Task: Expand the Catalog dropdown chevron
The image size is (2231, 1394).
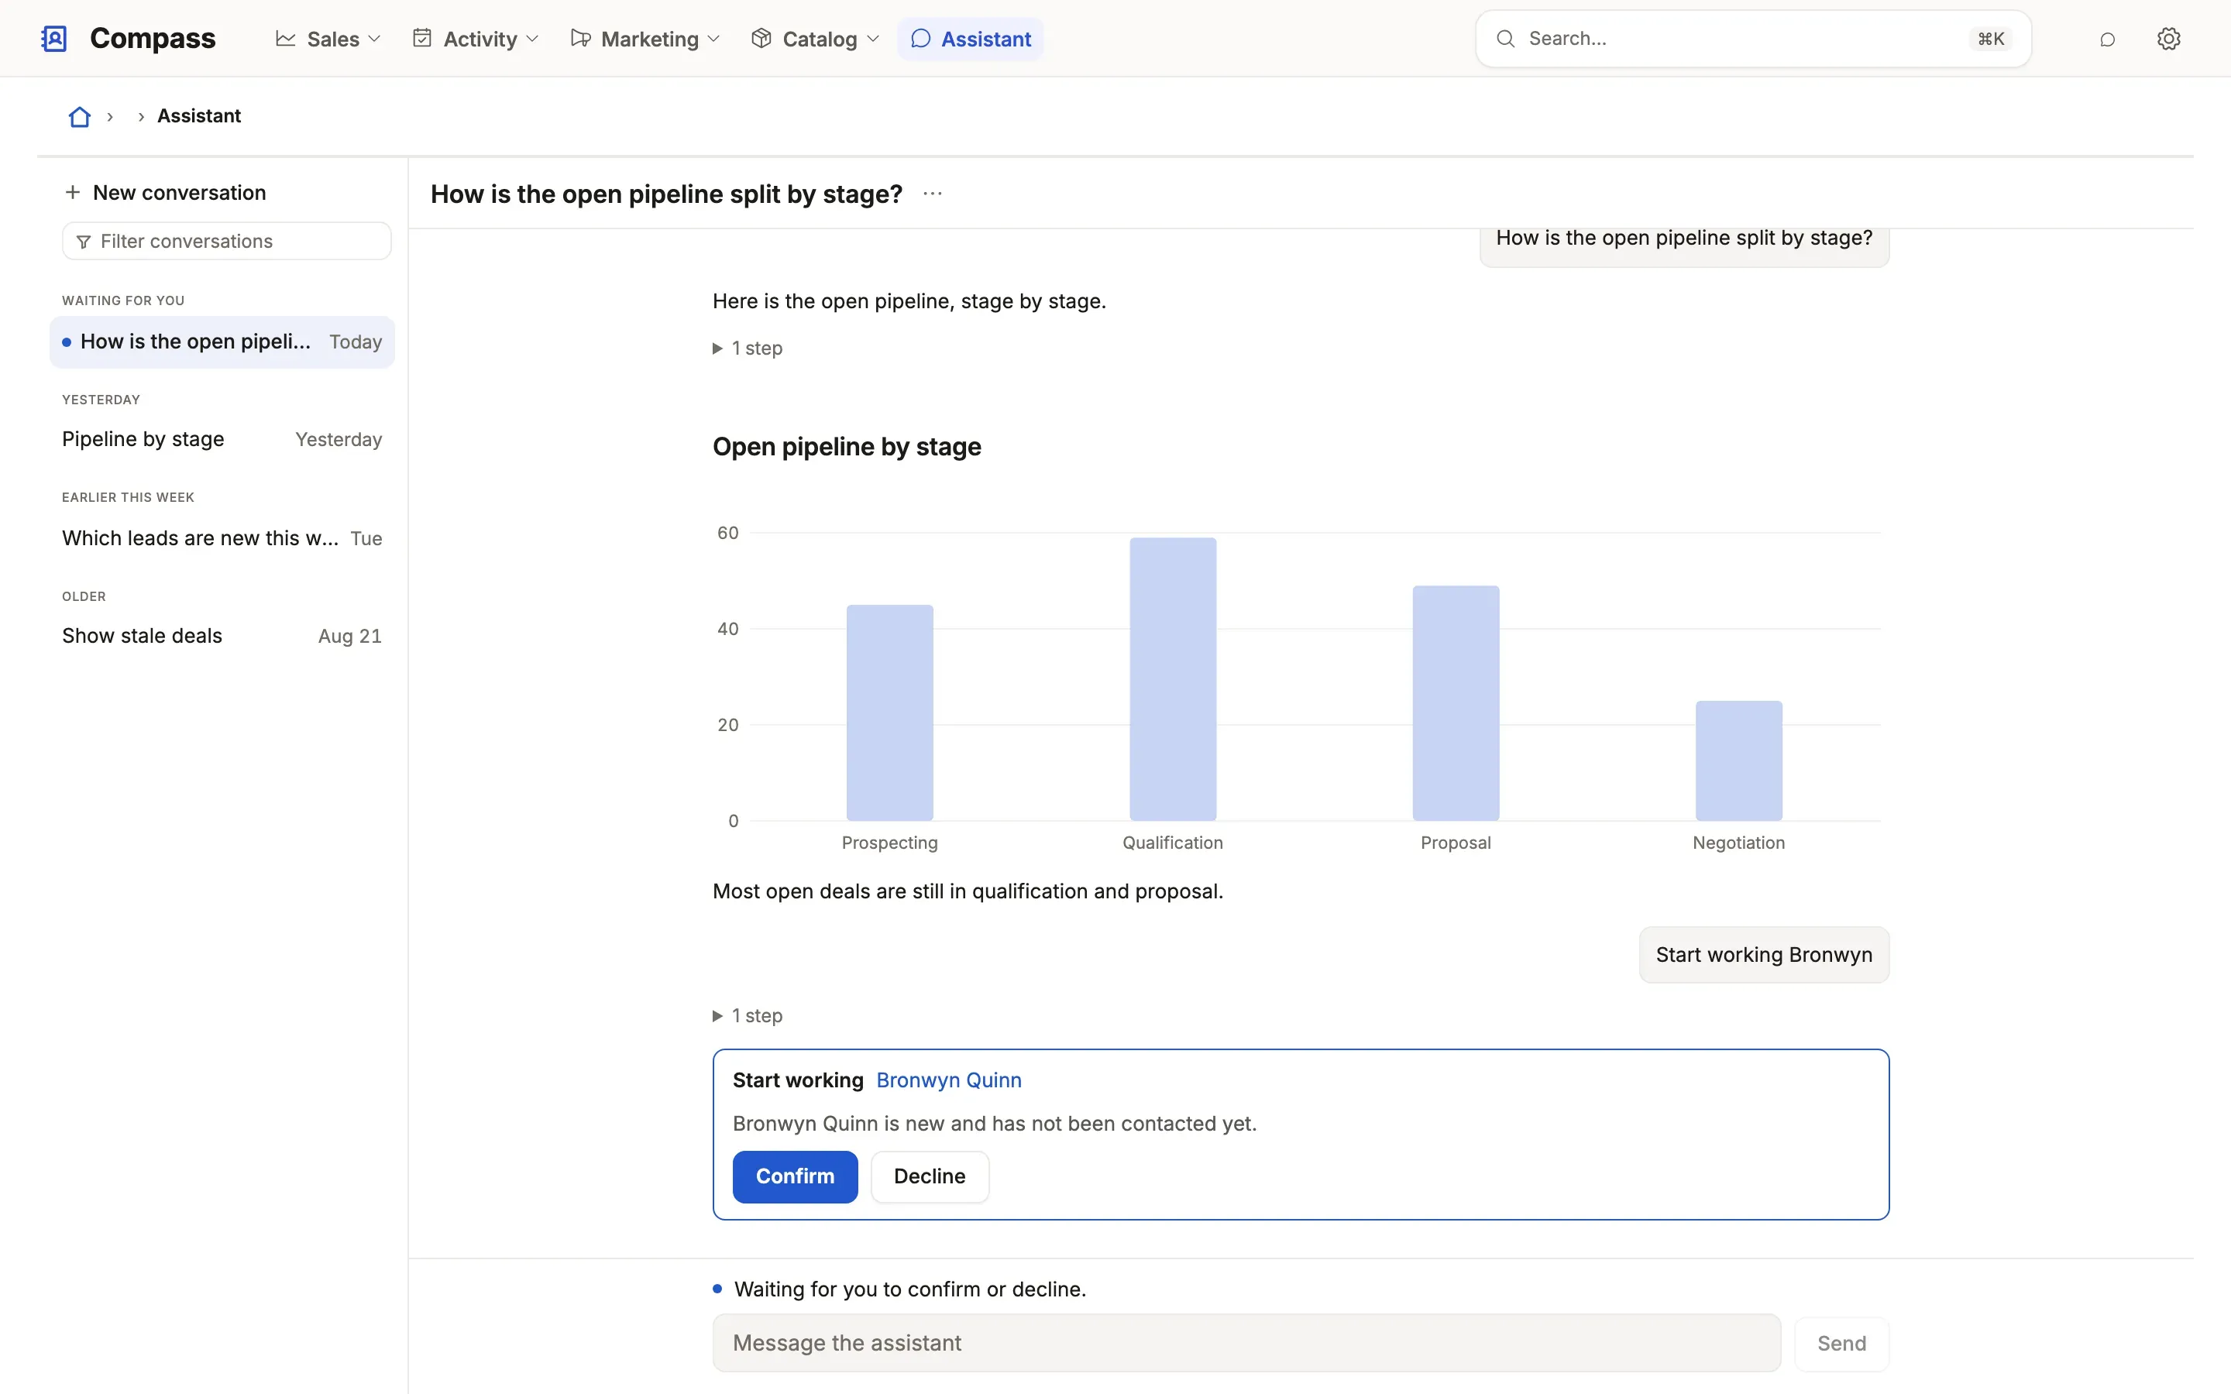Action: (x=873, y=39)
